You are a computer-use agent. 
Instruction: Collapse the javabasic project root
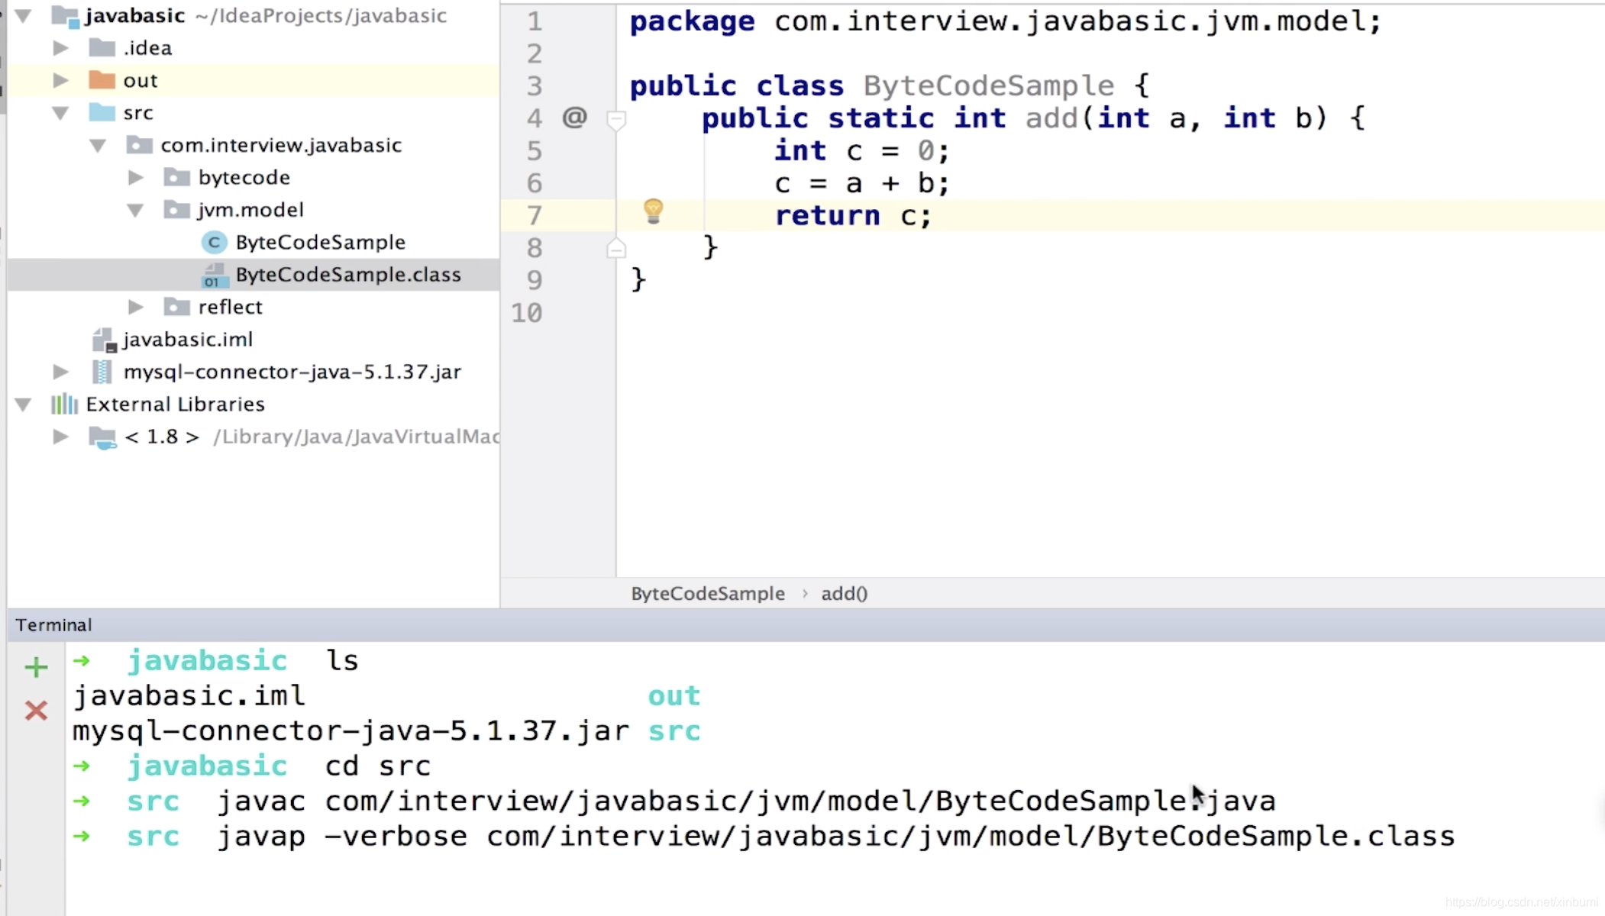pyautogui.click(x=23, y=15)
